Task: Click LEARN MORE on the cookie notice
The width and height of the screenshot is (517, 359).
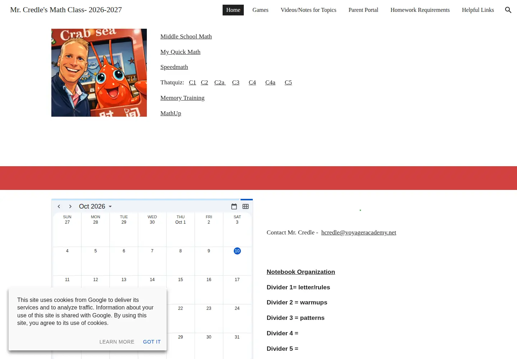Action: [117, 342]
